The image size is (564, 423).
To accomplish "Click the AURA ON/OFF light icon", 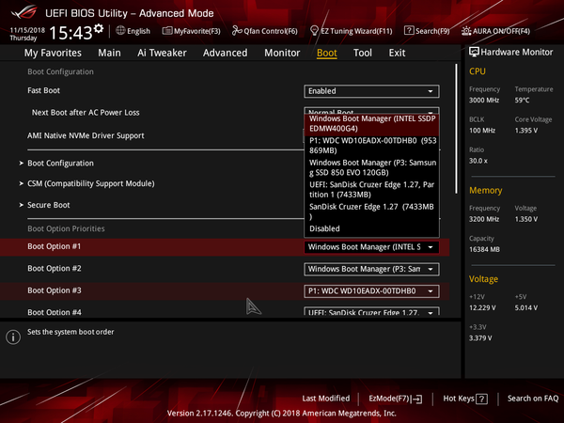I will pyautogui.click(x=466, y=31).
